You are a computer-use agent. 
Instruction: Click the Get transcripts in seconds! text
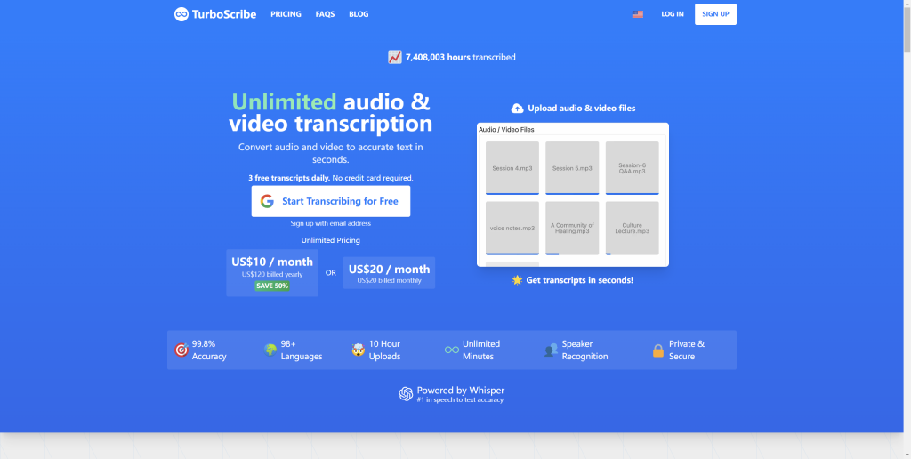(580, 280)
